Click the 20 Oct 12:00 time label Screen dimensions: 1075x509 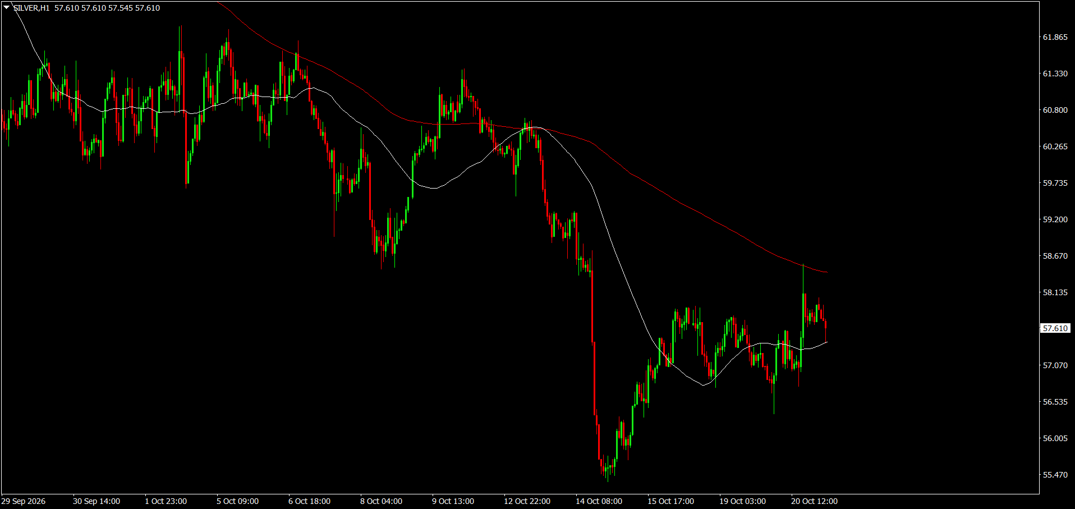point(815,501)
